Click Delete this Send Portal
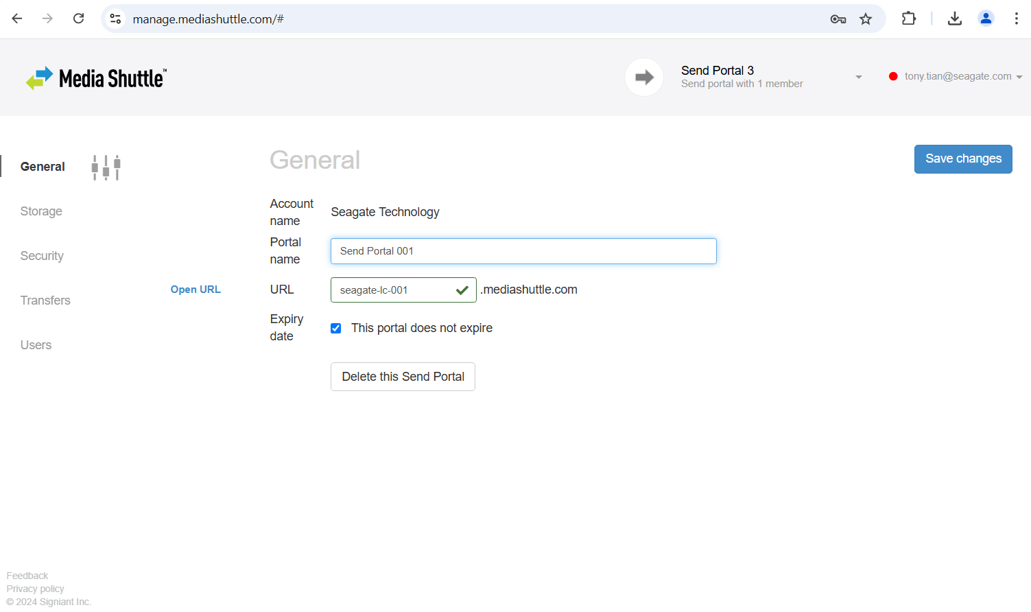This screenshot has height=612, width=1031. [x=403, y=377]
